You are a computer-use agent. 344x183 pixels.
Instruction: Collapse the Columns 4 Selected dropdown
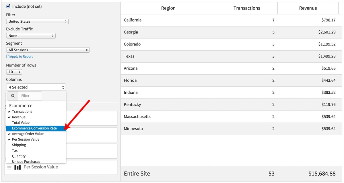pyautogui.click(x=36, y=87)
